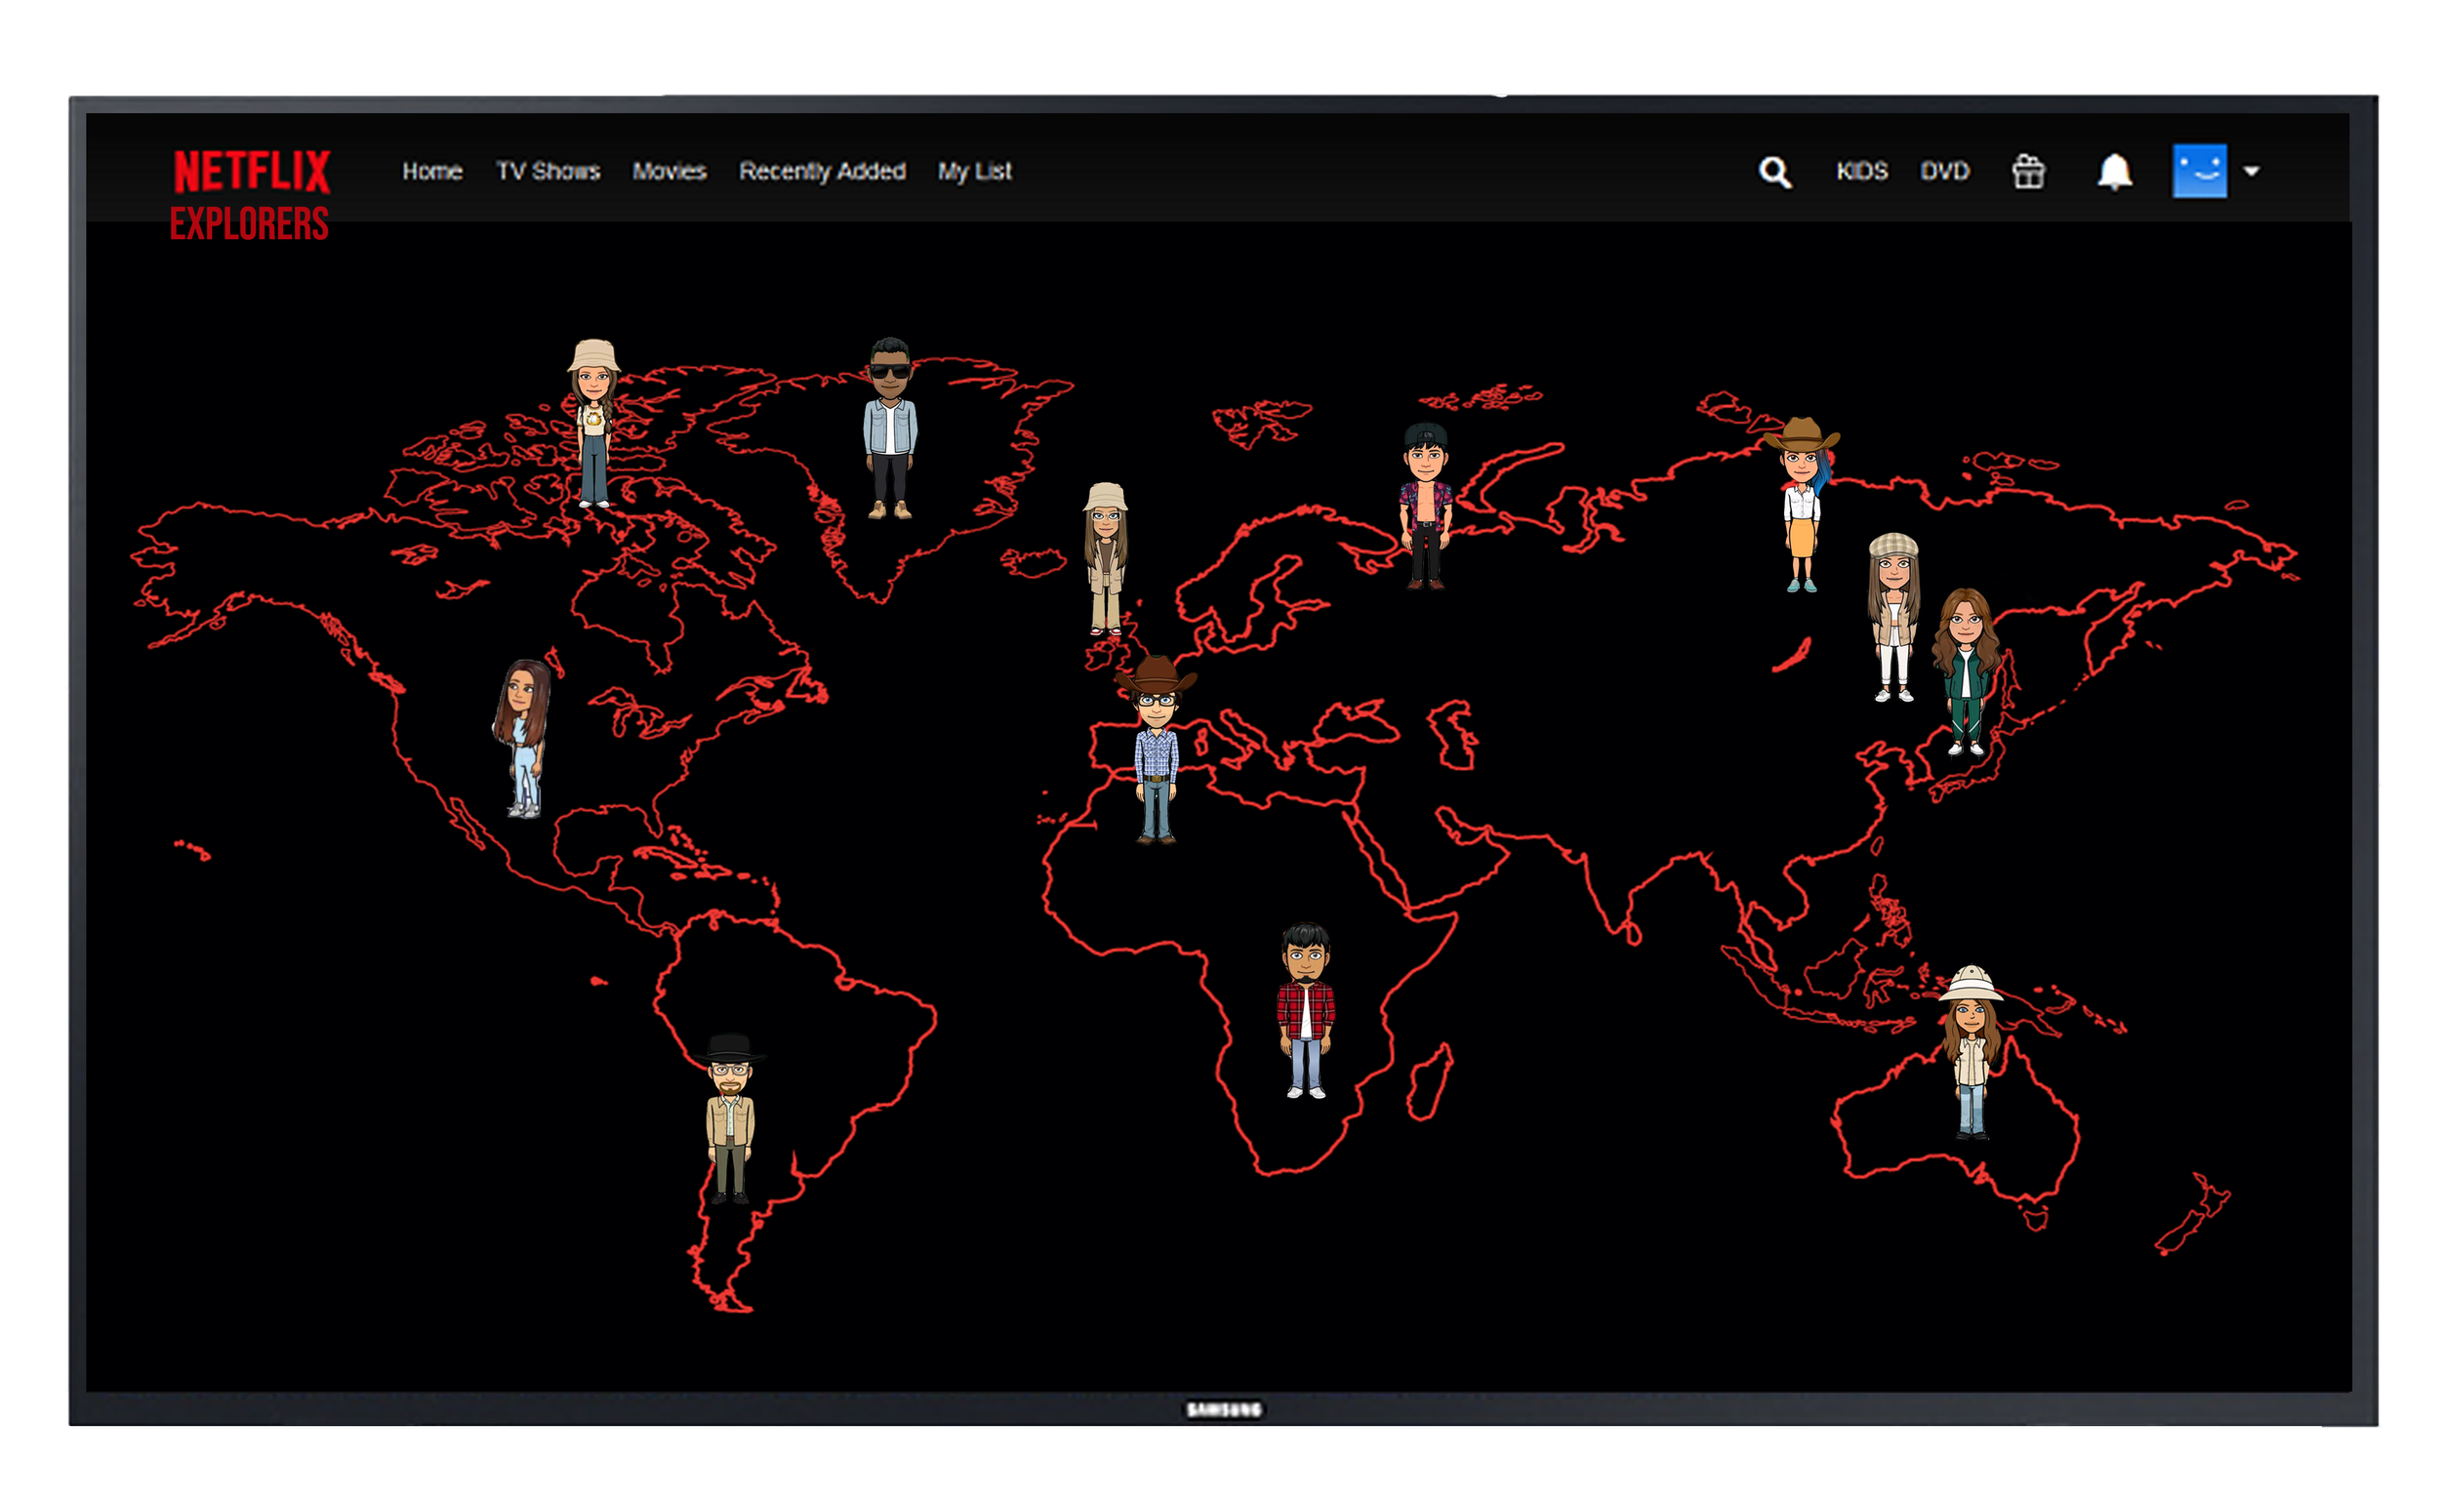2440x1502 pixels.
Task: Click the search magnifier icon
Action: (1774, 172)
